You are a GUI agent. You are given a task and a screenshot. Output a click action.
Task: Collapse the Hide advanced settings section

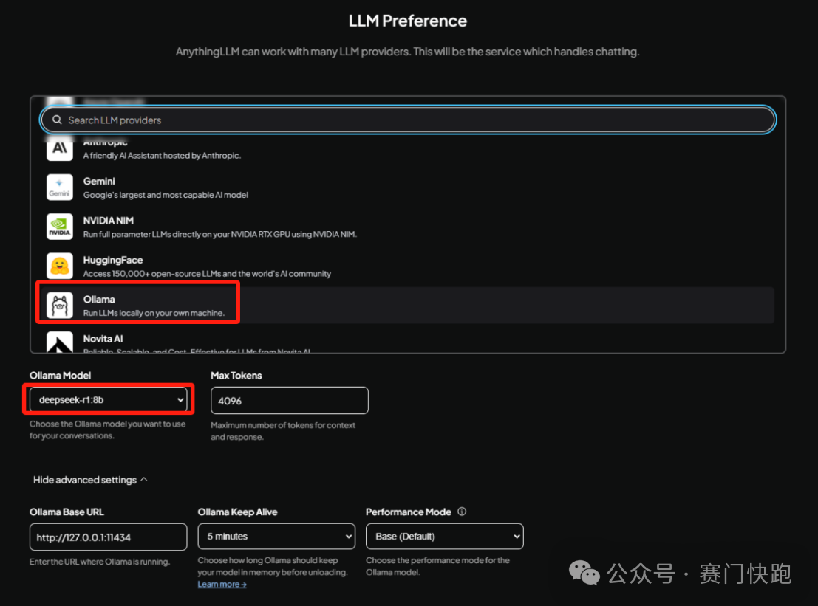[90, 480]
